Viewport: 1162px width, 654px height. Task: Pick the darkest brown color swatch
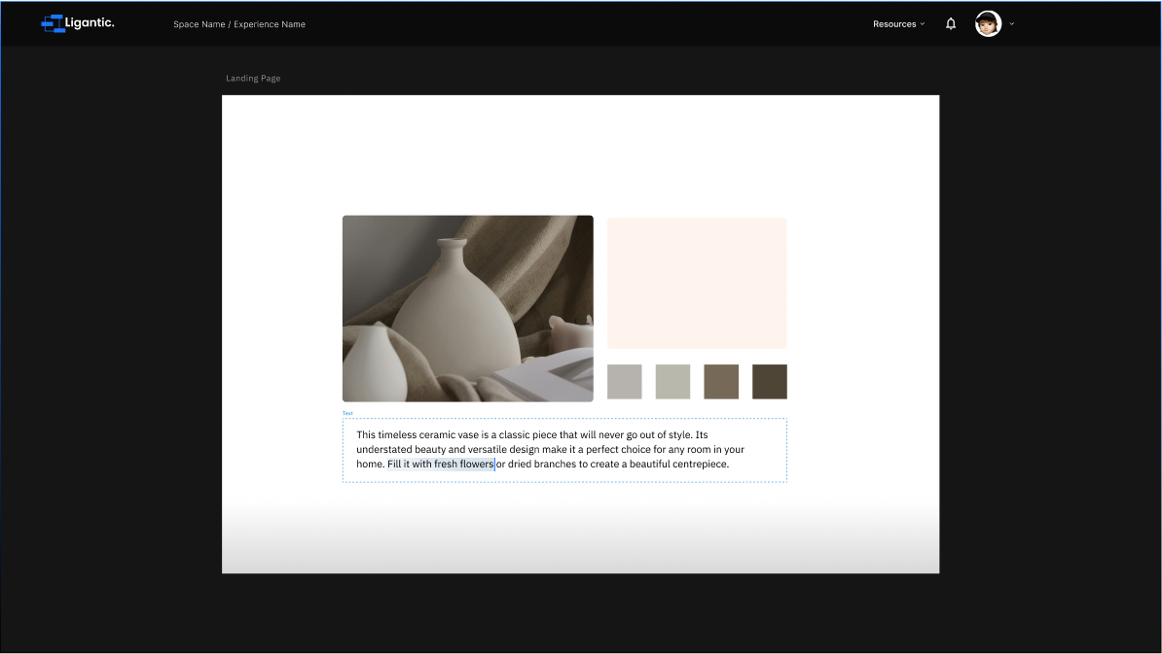pyautogui.click(x=769, y=382)
